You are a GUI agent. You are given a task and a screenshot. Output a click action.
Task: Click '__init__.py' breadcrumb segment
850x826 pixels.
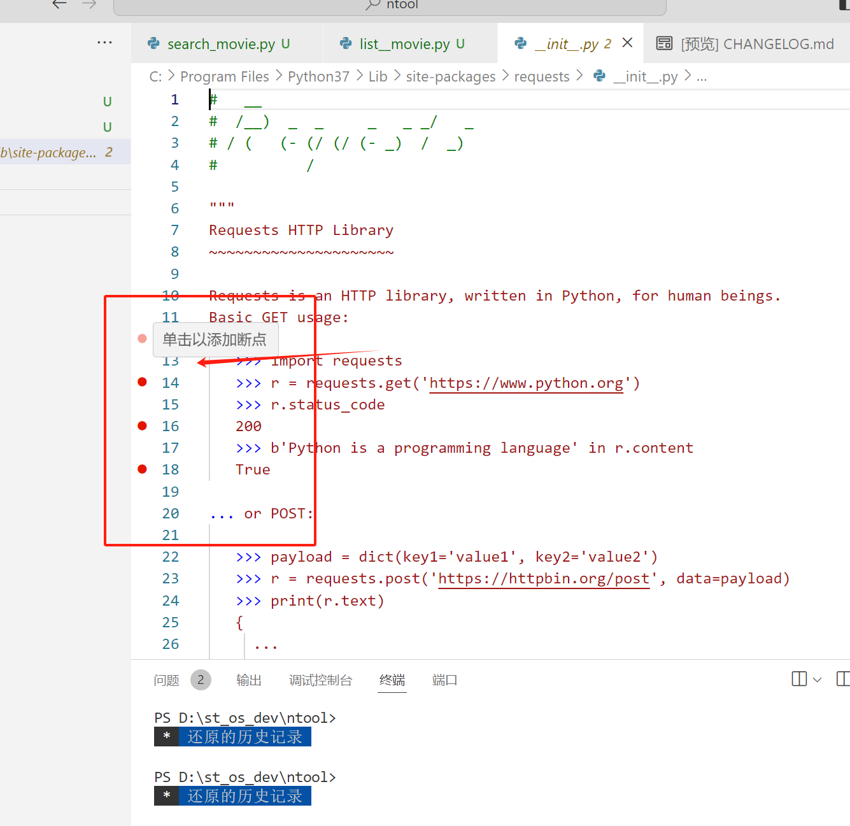click(645, 76)
